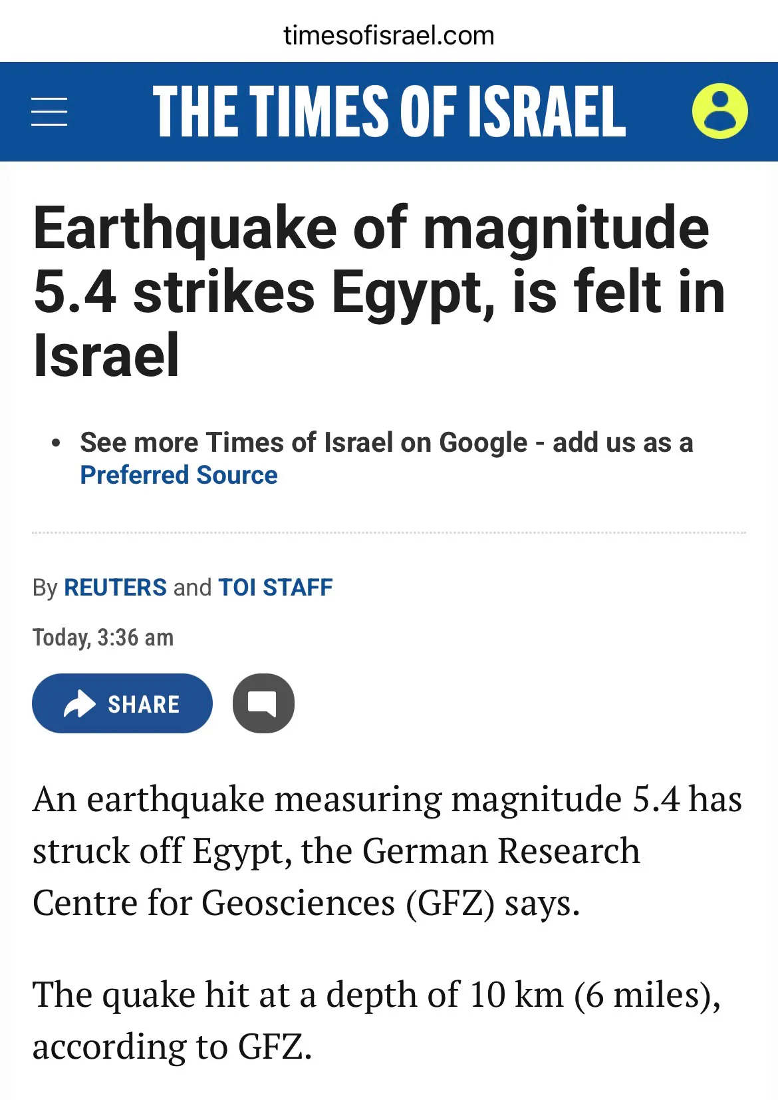Click the 'See more Times of Israel on Google' text
Viewport: 778px width, 1100px height.
tap(303, 443)
